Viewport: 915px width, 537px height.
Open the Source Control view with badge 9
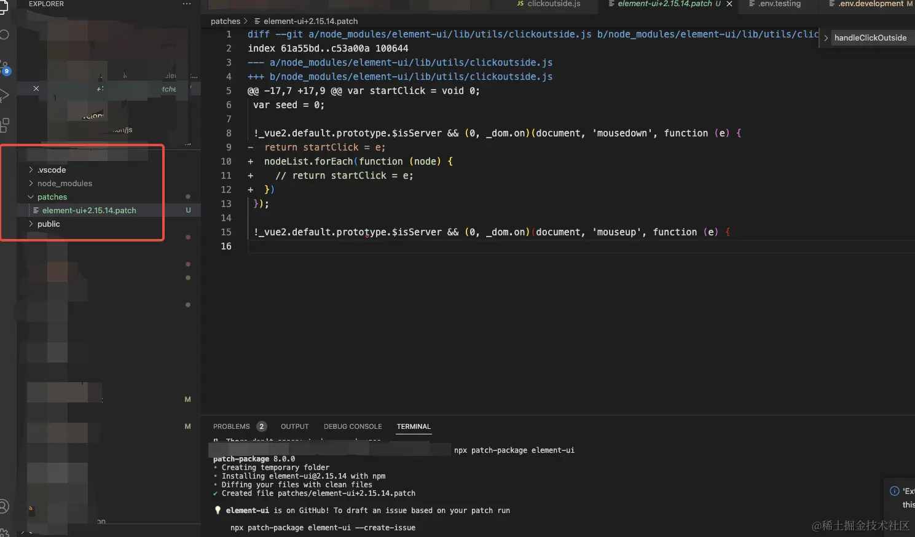[4, 66]
